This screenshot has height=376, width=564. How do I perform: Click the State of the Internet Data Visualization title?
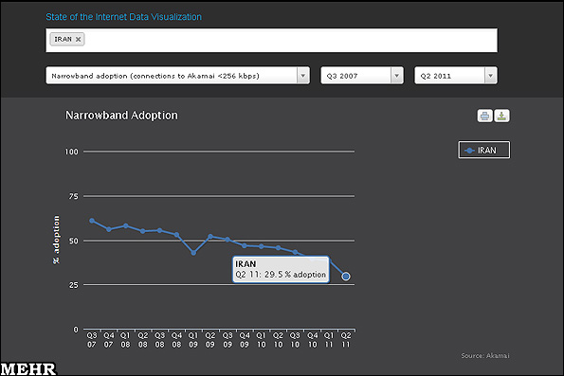pos(123,17)
